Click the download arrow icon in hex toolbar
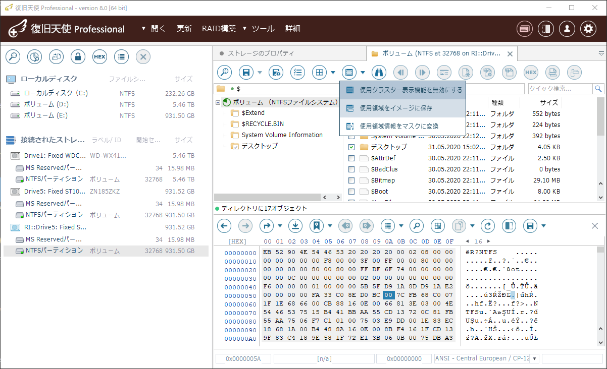The width and height of the screenshot is (607, 369). (x=295, y=226)
